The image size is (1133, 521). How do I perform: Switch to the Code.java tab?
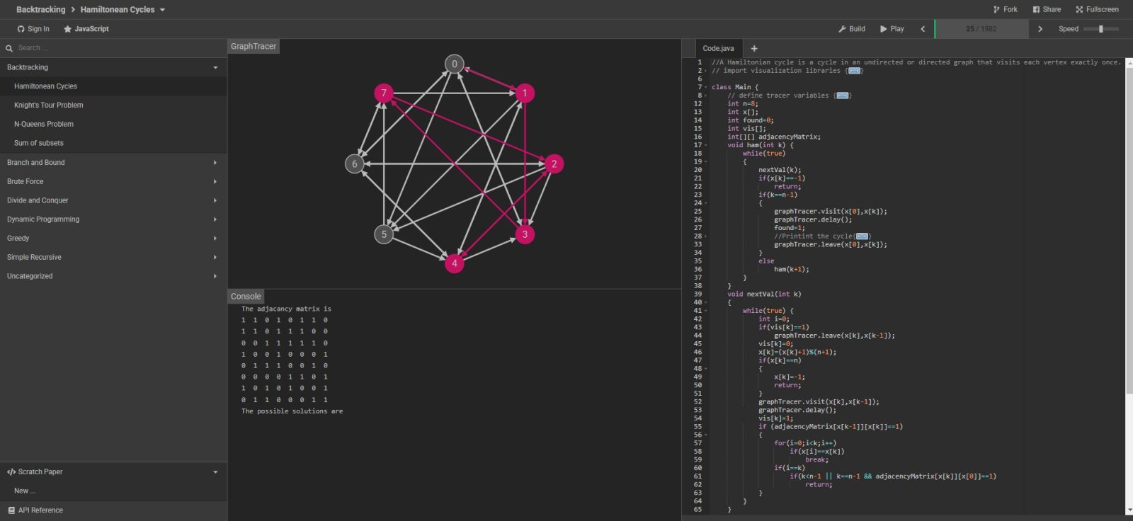click(x=718, y=49)
